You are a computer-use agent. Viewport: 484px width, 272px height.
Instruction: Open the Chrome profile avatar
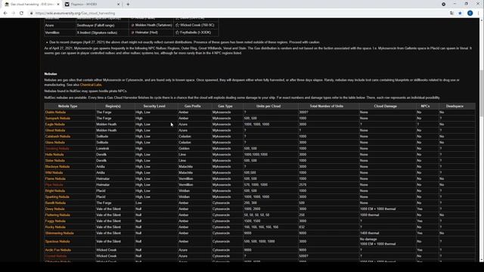pos(470,14)
